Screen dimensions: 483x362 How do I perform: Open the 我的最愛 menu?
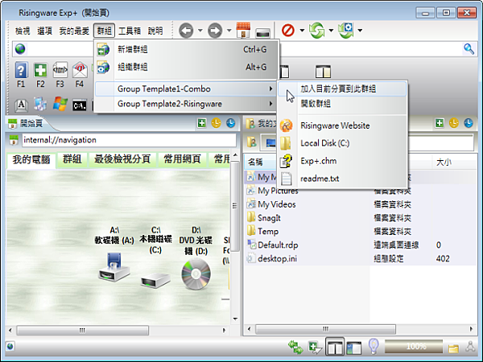[x=74, y=31]
